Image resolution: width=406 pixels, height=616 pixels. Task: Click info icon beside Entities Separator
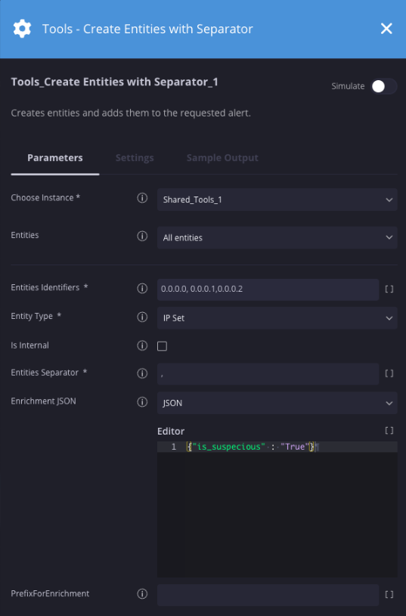point(142,373)
